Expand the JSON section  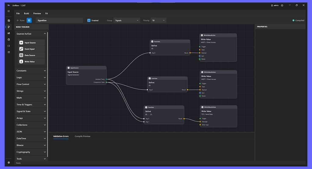point(31,132)
